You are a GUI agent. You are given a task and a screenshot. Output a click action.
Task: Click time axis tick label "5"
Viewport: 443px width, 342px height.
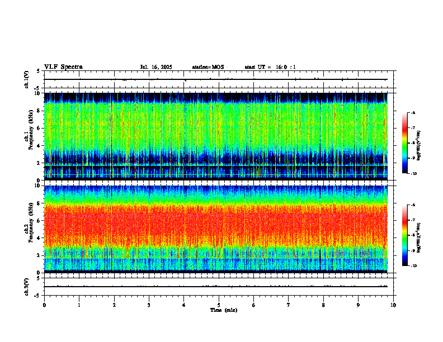pos(219,305)
